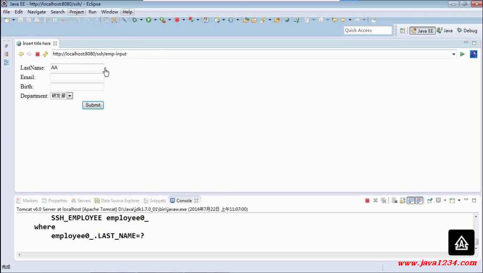The image size is (483, 273).
Task: Refresh the internal browser page
Action: 45,54
